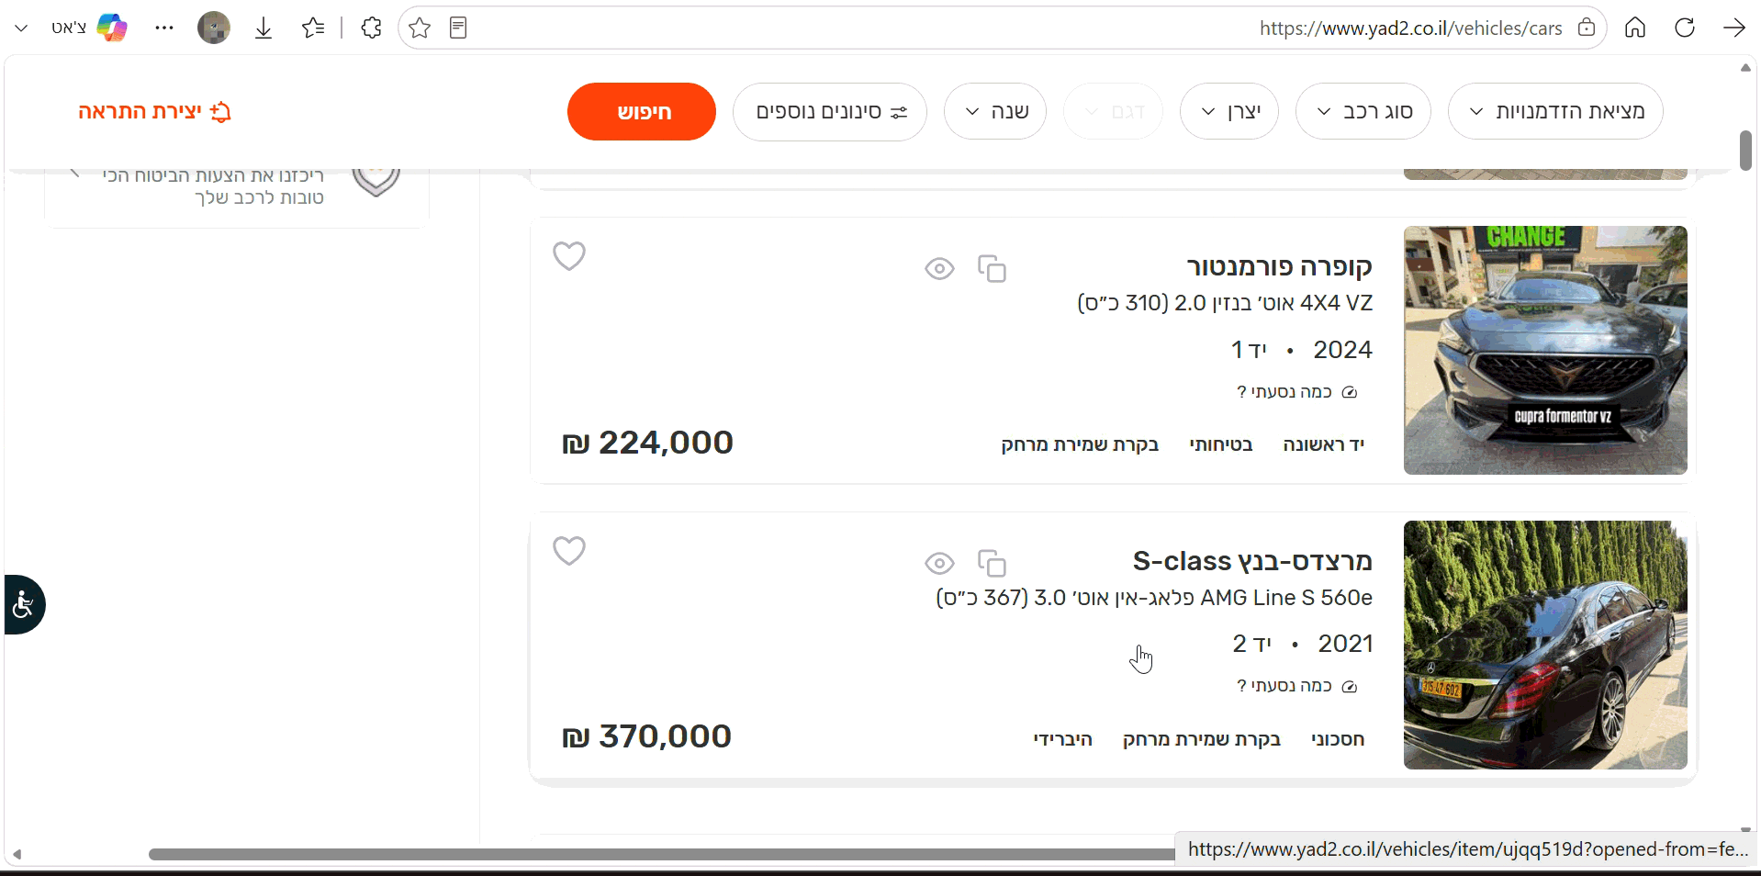Expand the שנה filter dropdown
The image size is (1761, 876).
pyautogui.click(x=995, y=111)
